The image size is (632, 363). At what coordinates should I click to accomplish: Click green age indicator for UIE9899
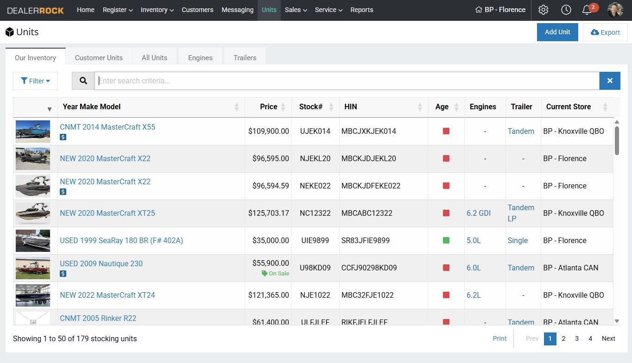click(x=446, y=240)
